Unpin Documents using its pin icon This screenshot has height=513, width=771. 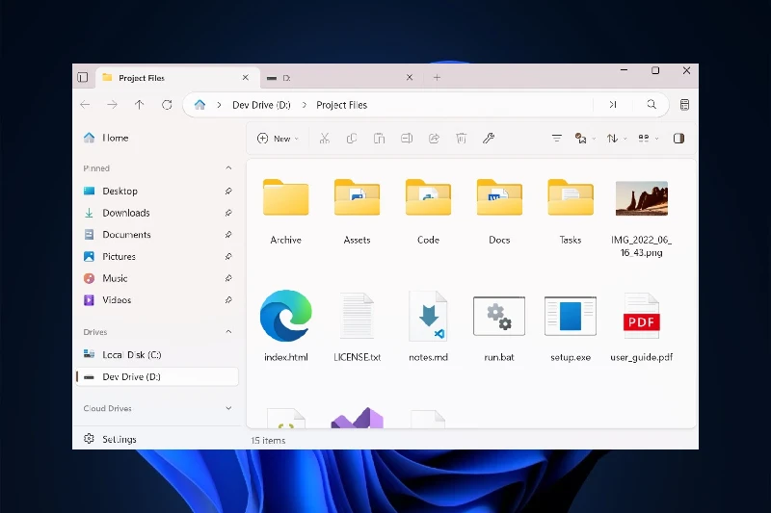click(x=228, y=235)
